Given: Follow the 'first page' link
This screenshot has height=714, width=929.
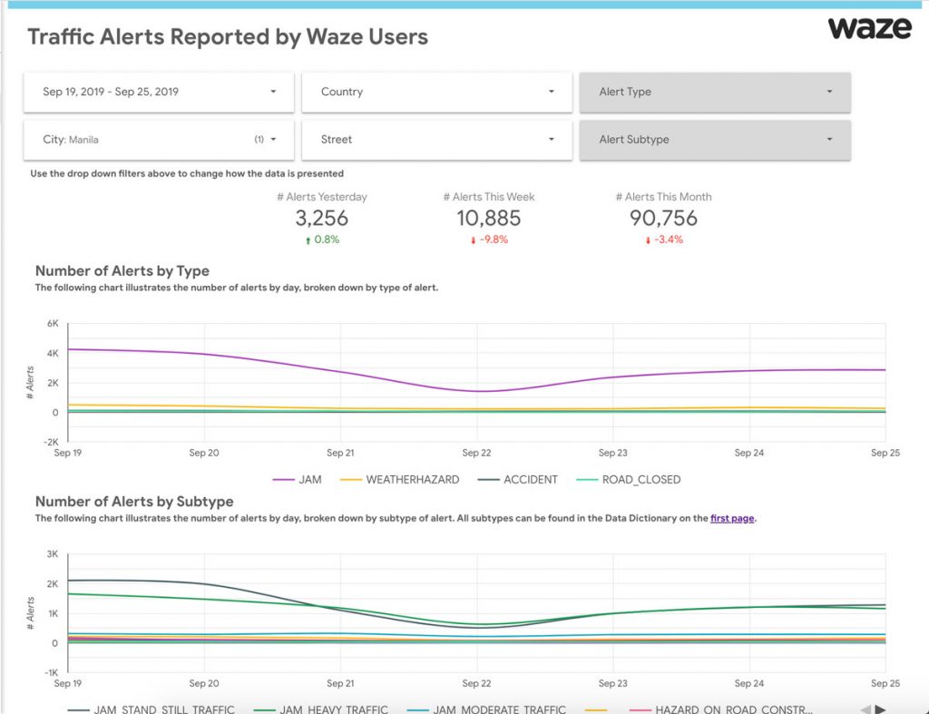Looking at the screenshot, I should pos(731,519).
